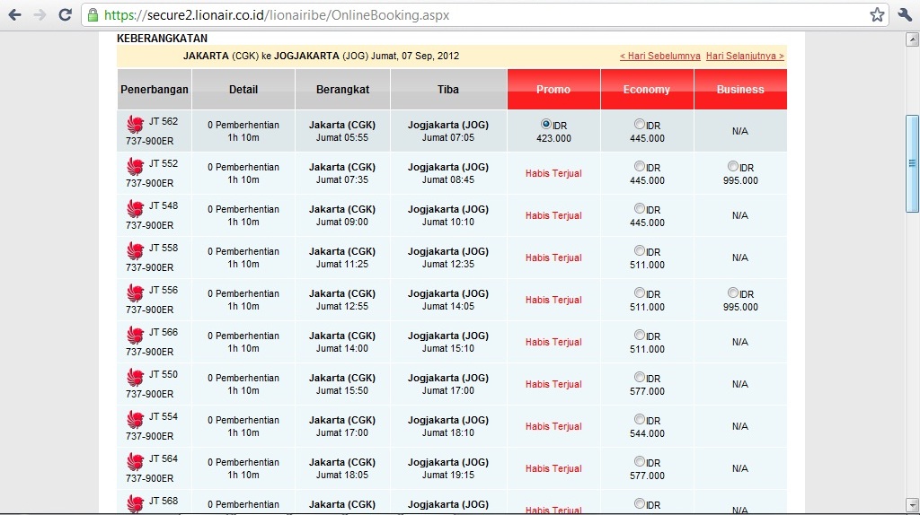Click the browser forward arrow
The width and height of the screenshot is (920, 515).
pyautogui.click(x=40, y=14)
